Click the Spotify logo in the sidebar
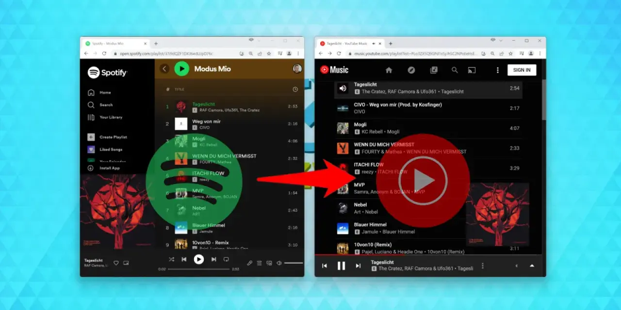The width and height of the screenshot is (621, 310). tap(107, 73)
